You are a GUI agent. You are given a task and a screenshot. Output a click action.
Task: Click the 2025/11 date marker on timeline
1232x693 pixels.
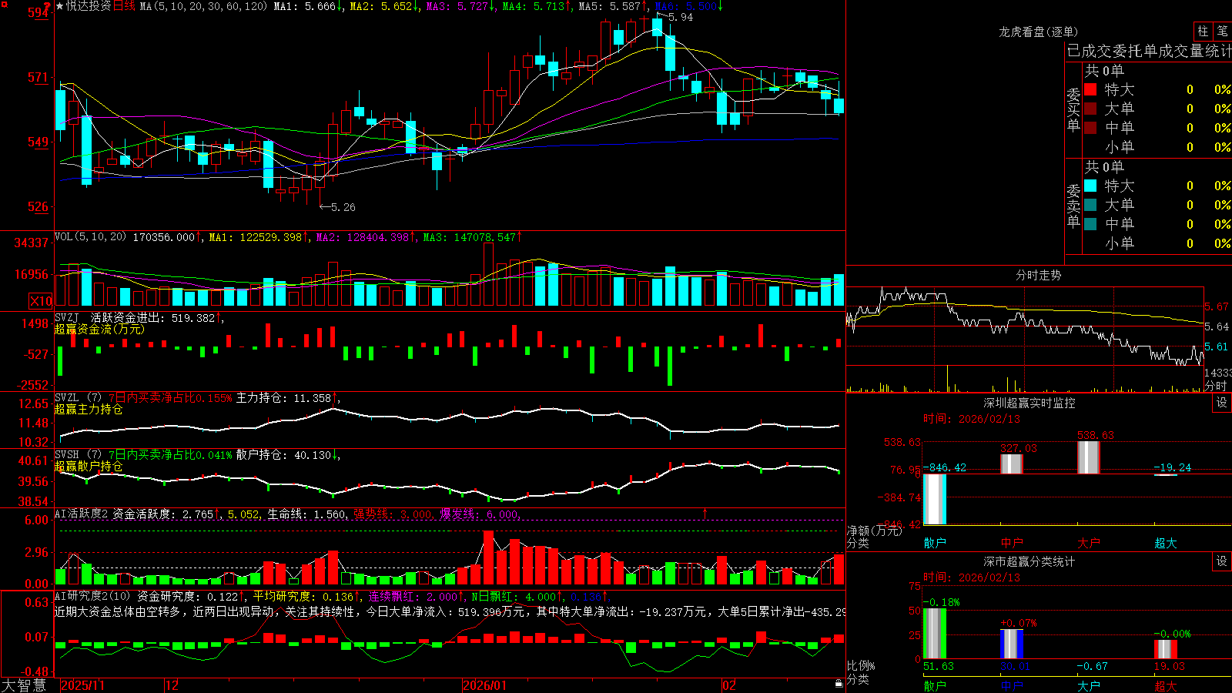[82, 685]
